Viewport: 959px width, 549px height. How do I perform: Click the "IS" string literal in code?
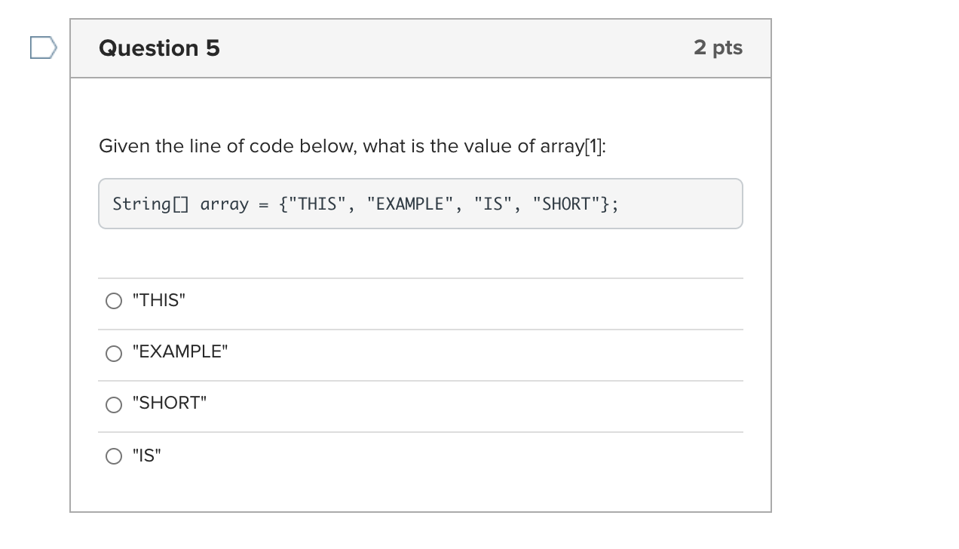tap(493, 204)
